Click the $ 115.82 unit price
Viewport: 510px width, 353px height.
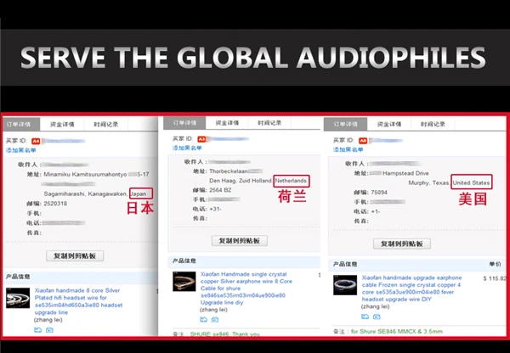495,278
